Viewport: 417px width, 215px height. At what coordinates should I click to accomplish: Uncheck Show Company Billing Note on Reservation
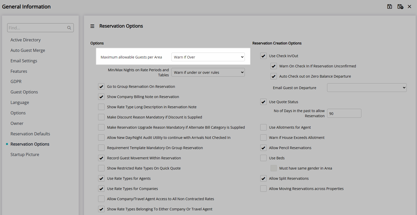pyautogui.click(x=101, y=97)
